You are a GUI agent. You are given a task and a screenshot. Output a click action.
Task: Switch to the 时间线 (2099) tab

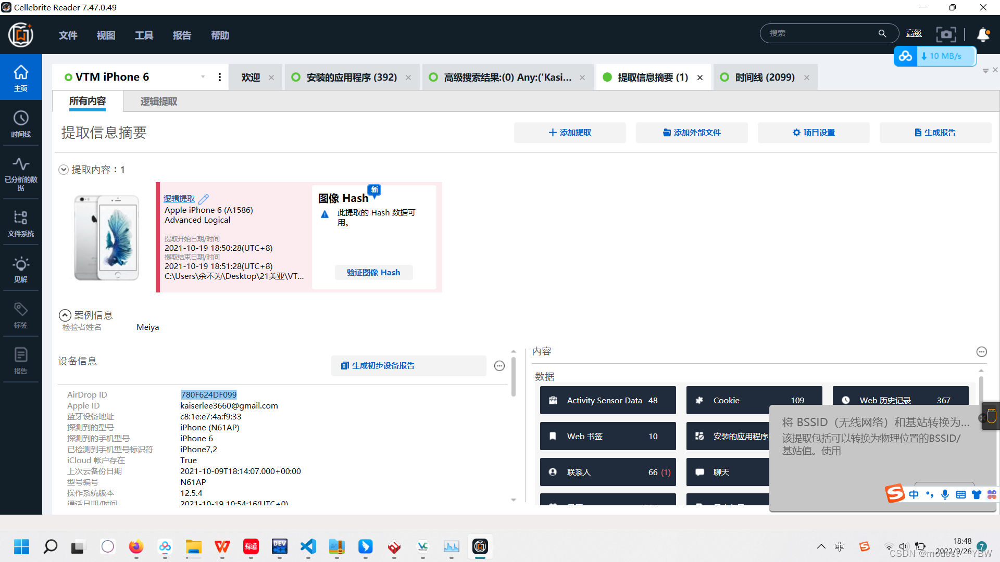765,78
